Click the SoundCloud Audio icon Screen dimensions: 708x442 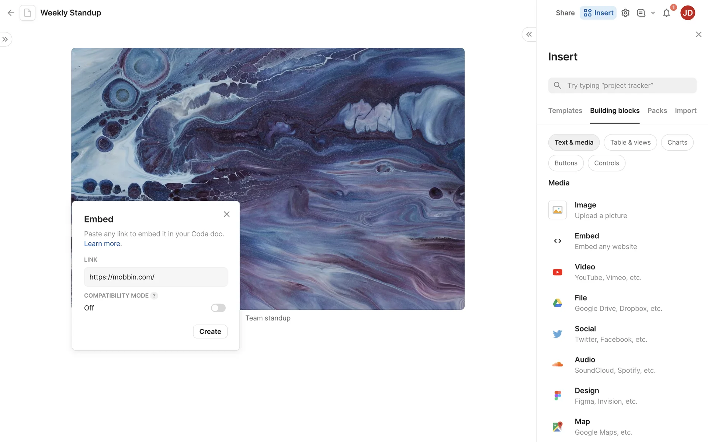[x=557, y=365]
